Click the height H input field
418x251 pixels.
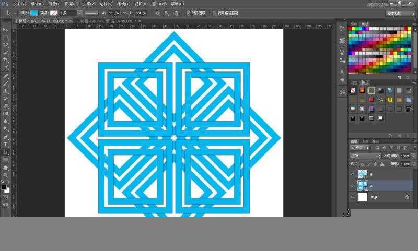point(141,13)
